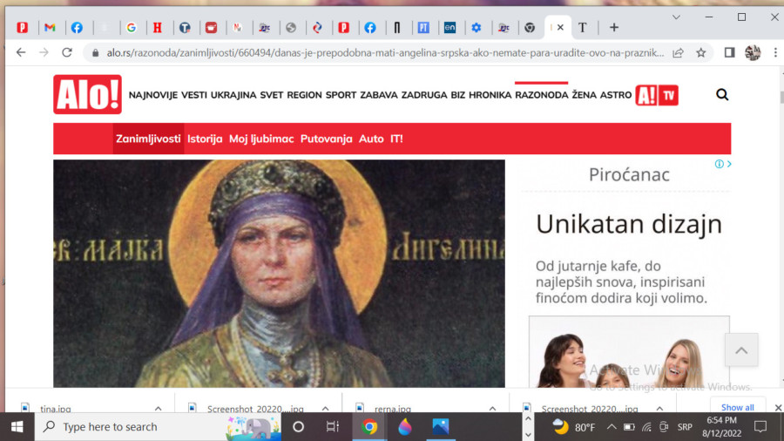Open the VESTI section
This screenshot has height=441, width=784.
pyautogui.click(x=194, y=95)
